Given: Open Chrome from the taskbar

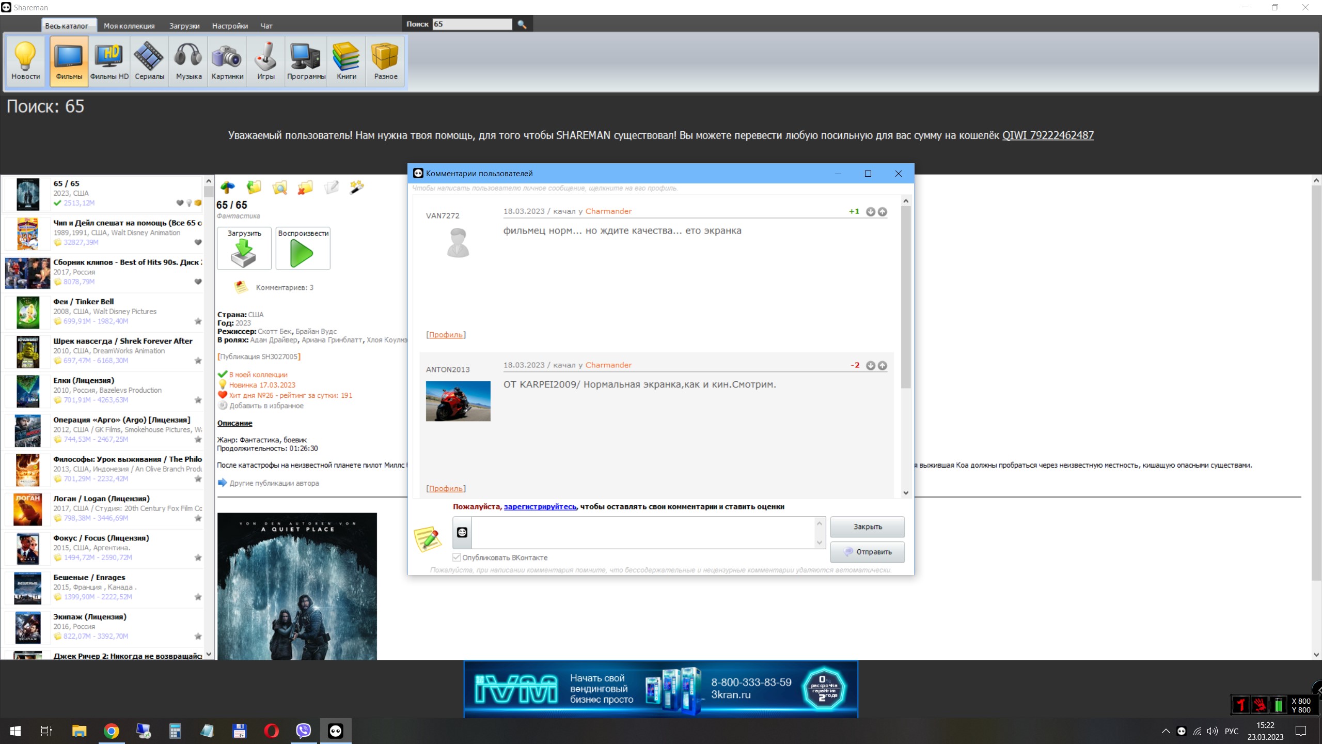Looking at the screenshot, I should point(112,731).
